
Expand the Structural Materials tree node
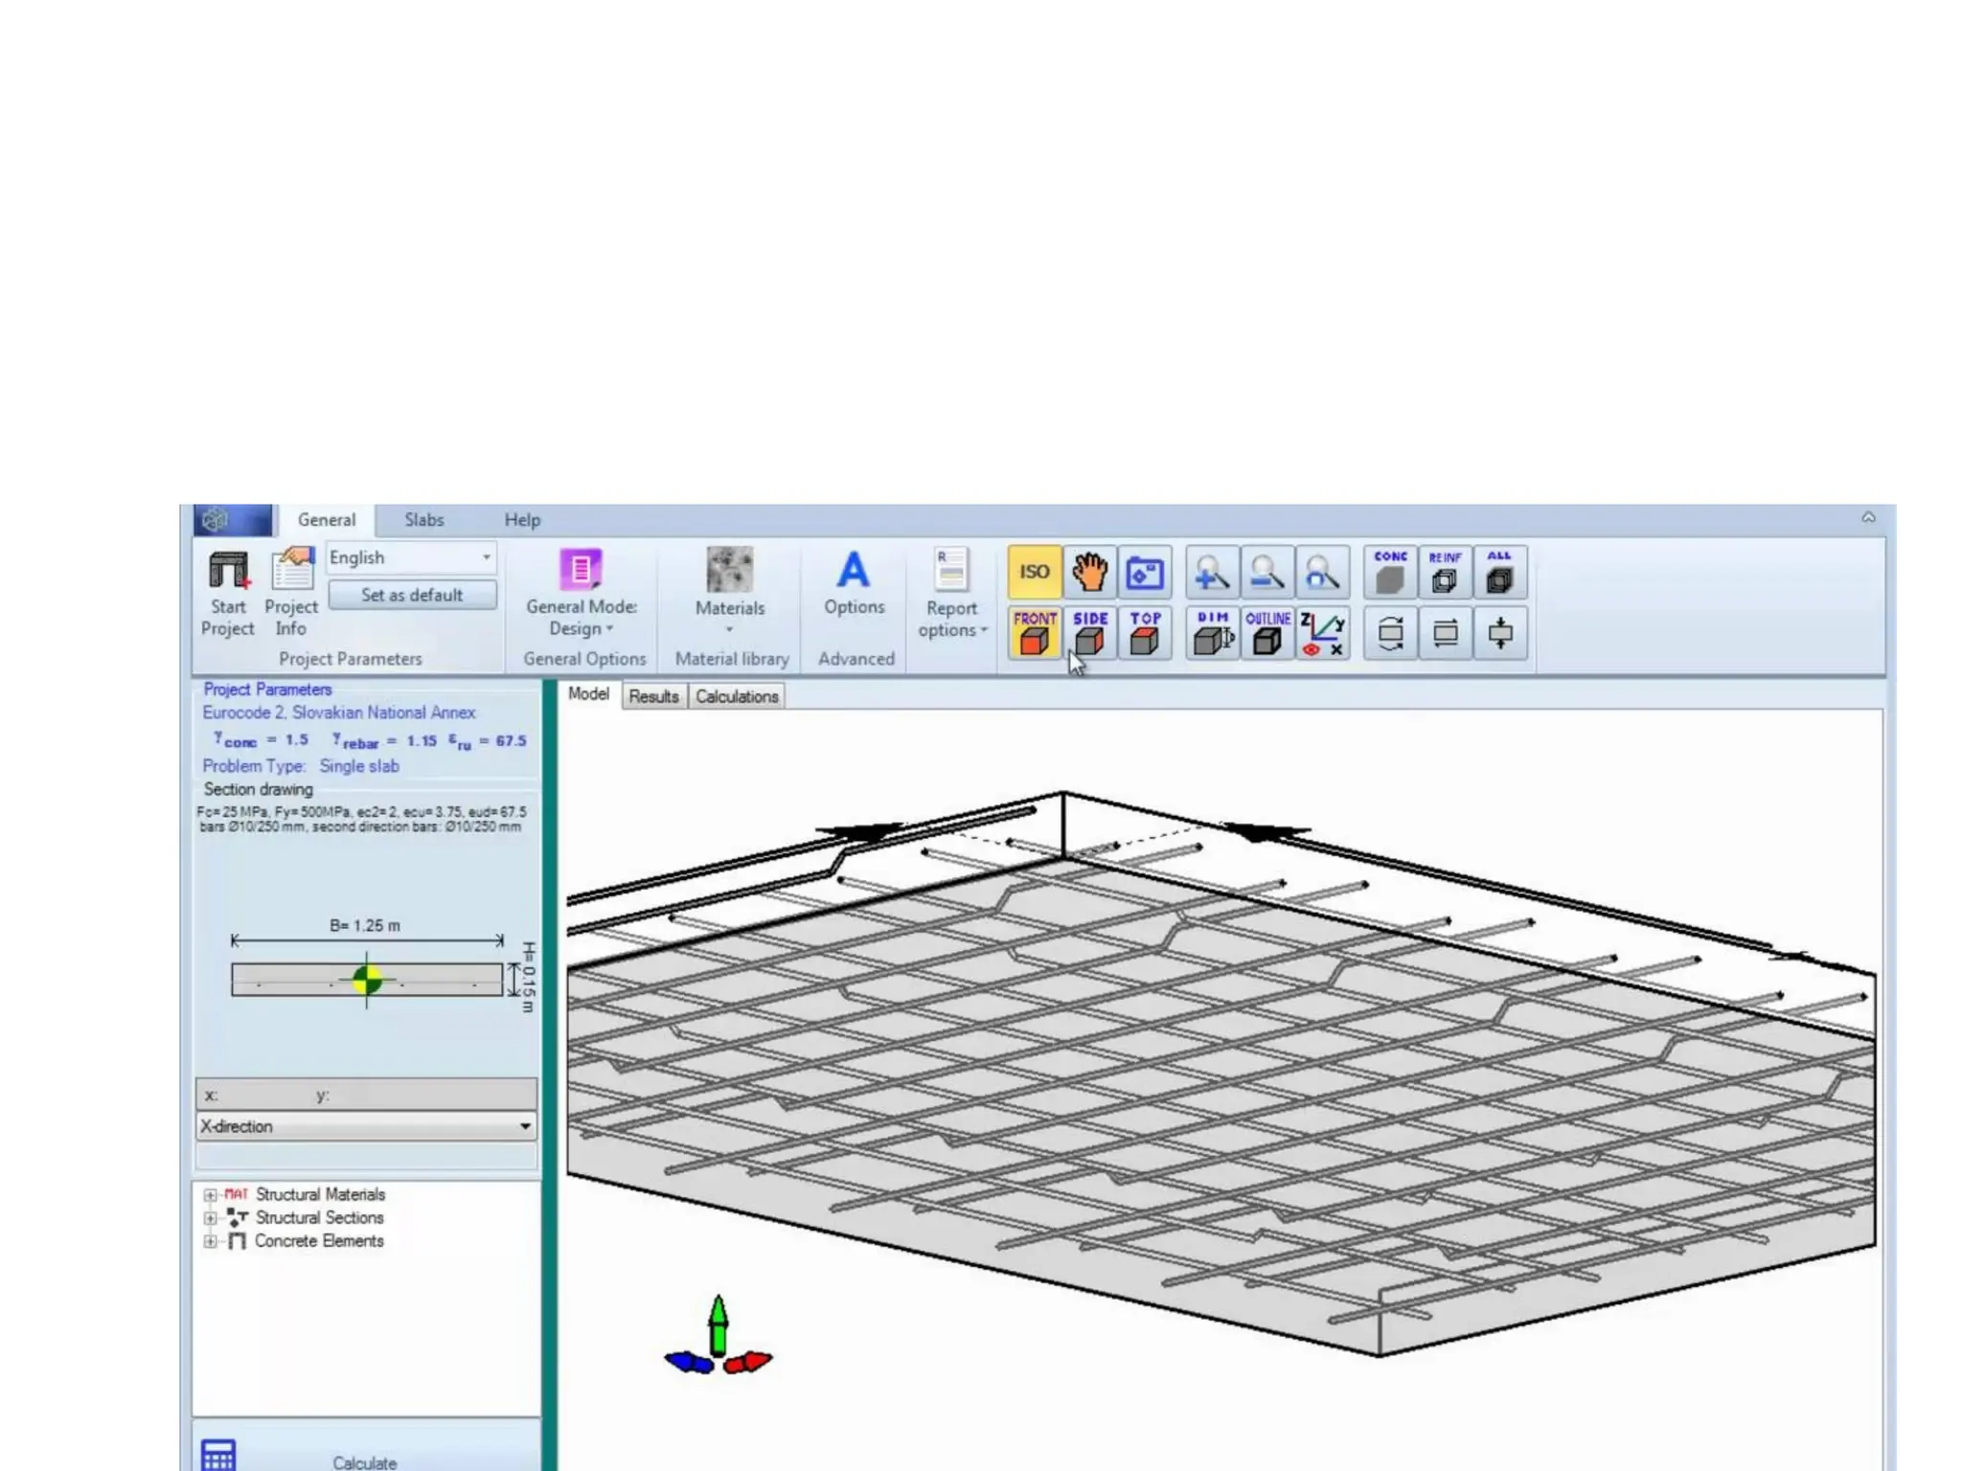[210, 1194]
